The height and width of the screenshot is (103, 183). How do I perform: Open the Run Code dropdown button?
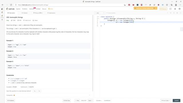click(x=166, y=100)
